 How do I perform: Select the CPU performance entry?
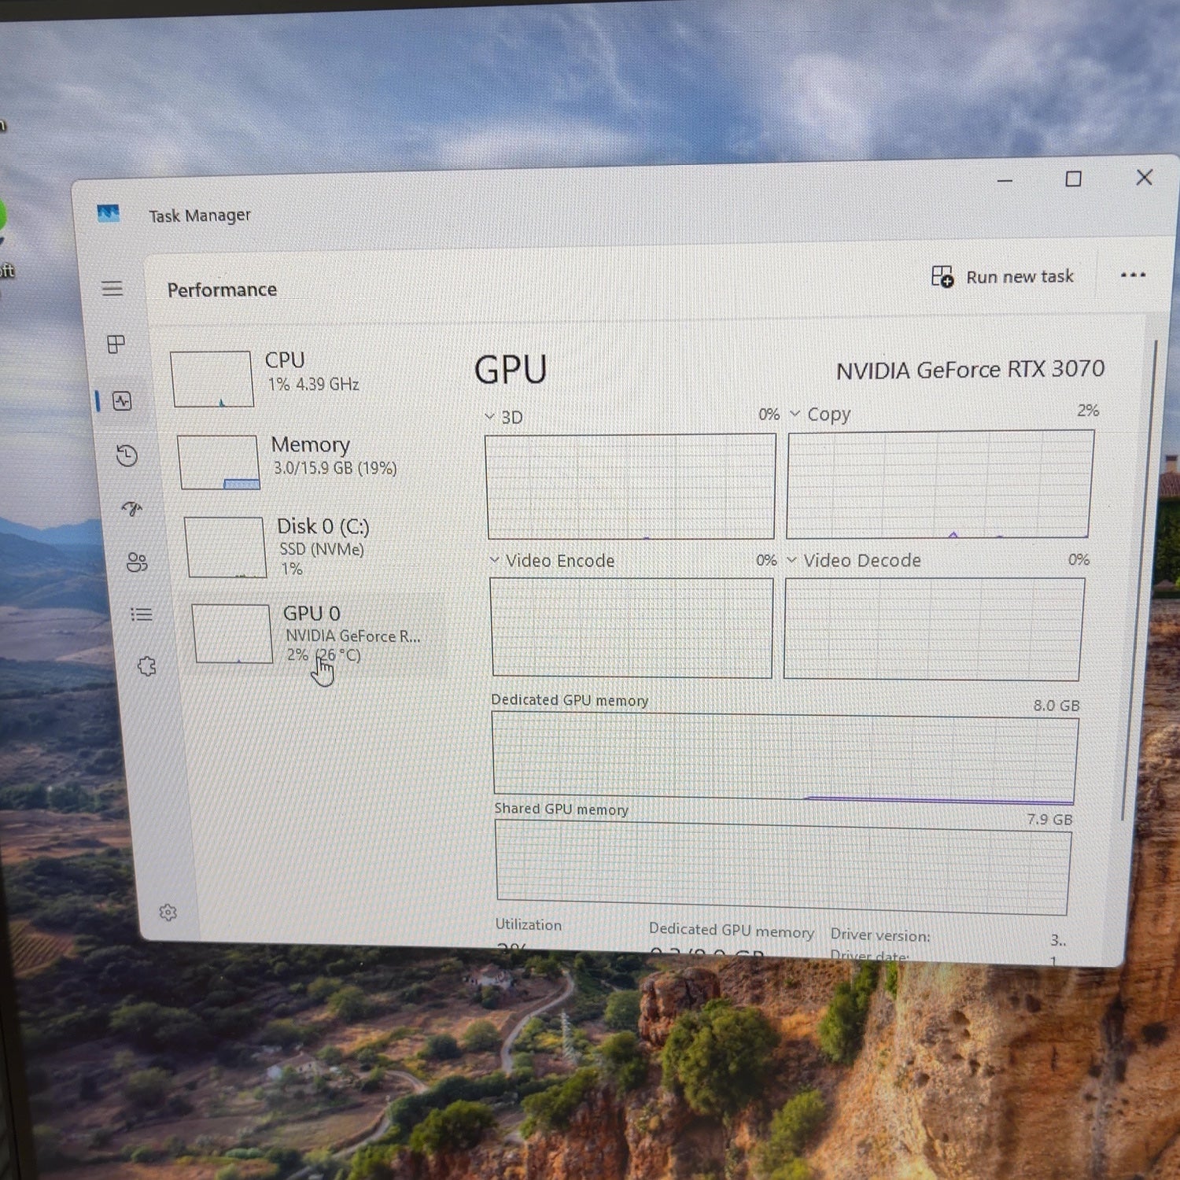tap(305, 378)
